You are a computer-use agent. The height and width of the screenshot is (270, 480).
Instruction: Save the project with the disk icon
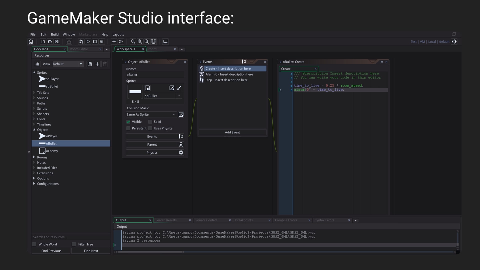pos(56,41)
